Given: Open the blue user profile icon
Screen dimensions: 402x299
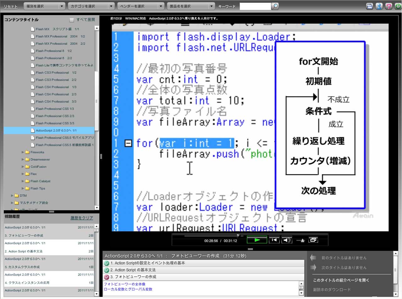Looking at the screenshot, I should [x=379, y=6].
